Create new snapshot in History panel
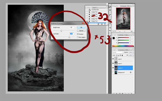 coord(102,24)
